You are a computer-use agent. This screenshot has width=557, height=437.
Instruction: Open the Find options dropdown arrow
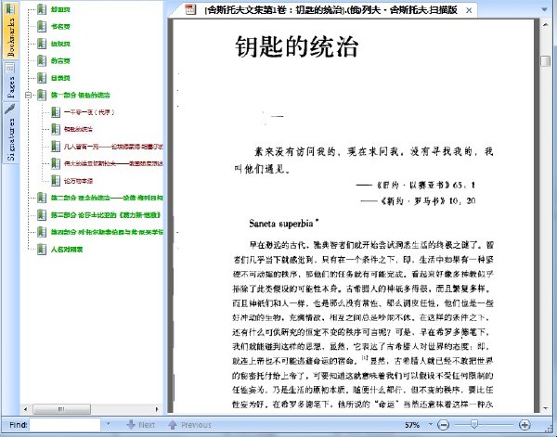tap(108, 425)
